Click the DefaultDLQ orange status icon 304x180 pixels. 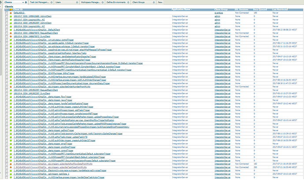point(10,14)
